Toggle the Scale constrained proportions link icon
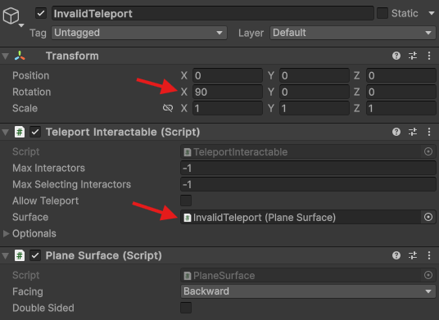Image resolution: width=439 pixels, height=320 pixels. tap(168, 108)
